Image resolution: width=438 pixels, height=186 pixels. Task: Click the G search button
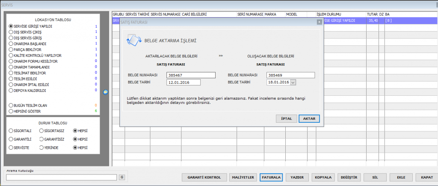(121, 177)
